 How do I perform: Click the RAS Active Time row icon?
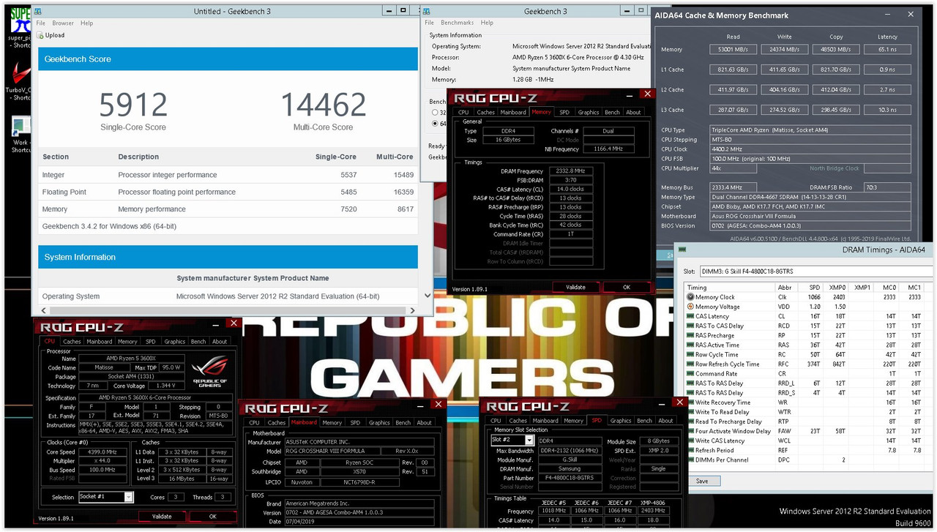[x=690, y=345]
